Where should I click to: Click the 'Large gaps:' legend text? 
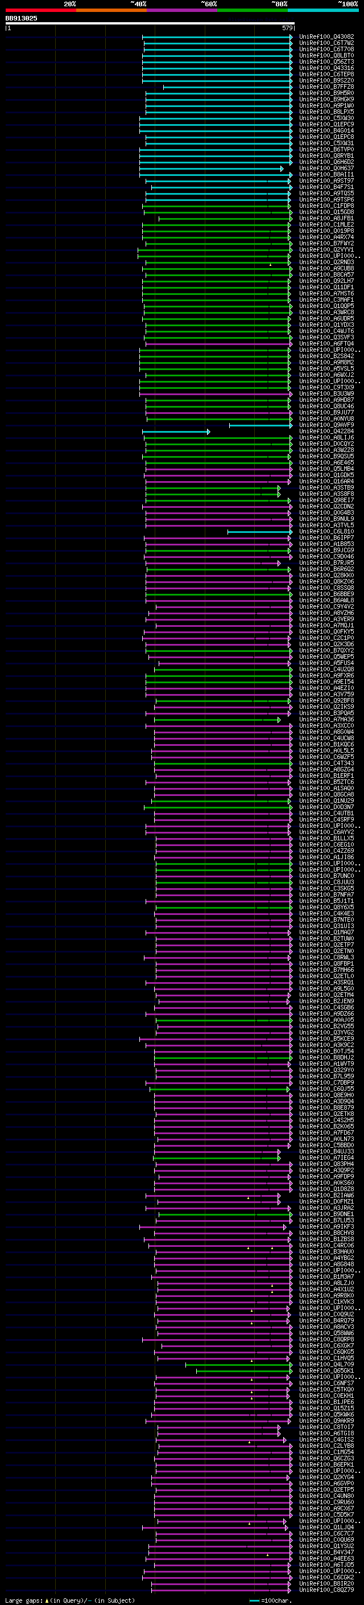[24, 1600]
